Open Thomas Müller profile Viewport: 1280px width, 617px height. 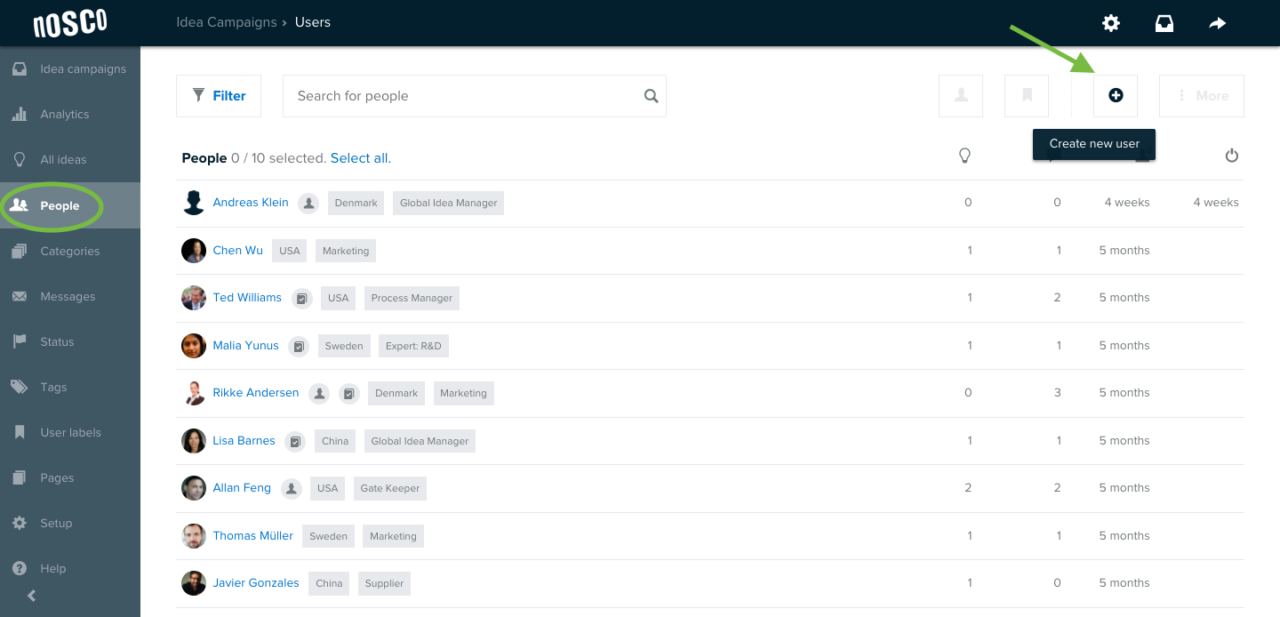pyautogui.click(x=253, y=536)
